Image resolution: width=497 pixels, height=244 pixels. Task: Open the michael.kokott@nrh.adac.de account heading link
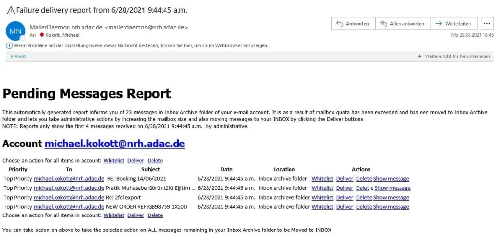coord(115,144)
